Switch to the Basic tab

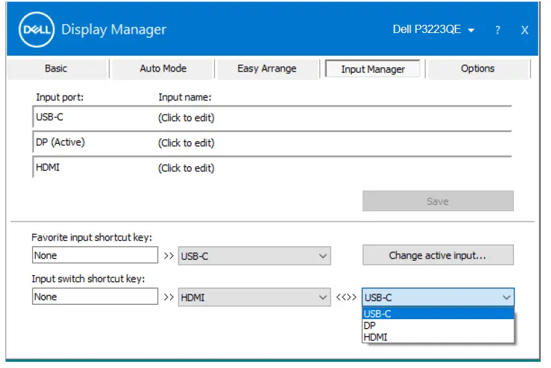pos(56,69)
